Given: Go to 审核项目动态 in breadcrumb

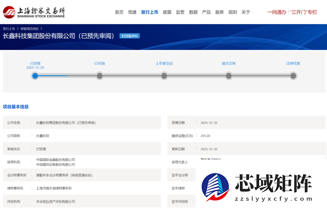Looking at the screenshot, I should (x=29, y=29).
